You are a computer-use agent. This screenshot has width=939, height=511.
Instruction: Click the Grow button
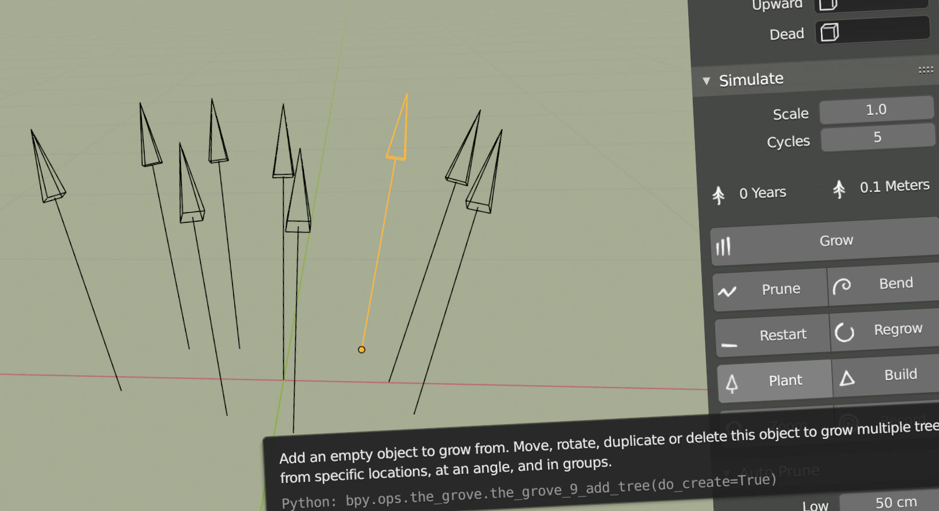824,242
